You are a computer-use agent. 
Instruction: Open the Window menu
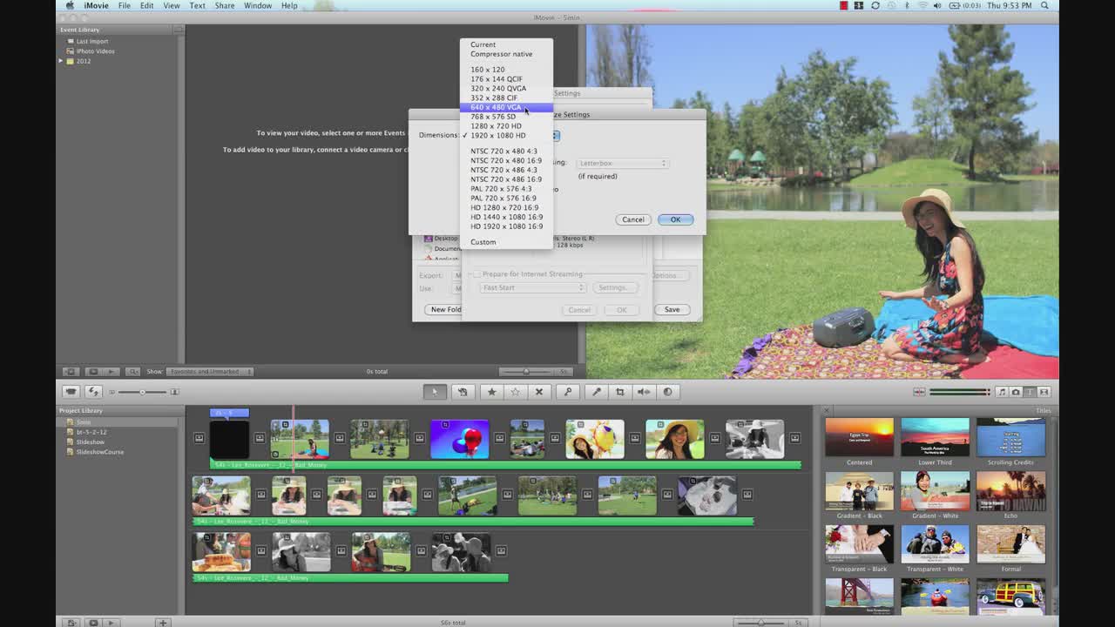pyautogui.click(x=258, y=5)
